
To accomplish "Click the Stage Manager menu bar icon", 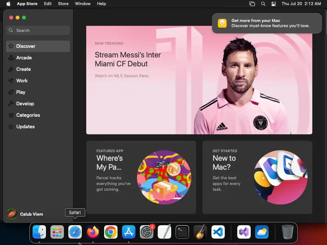I will point(252,4).
